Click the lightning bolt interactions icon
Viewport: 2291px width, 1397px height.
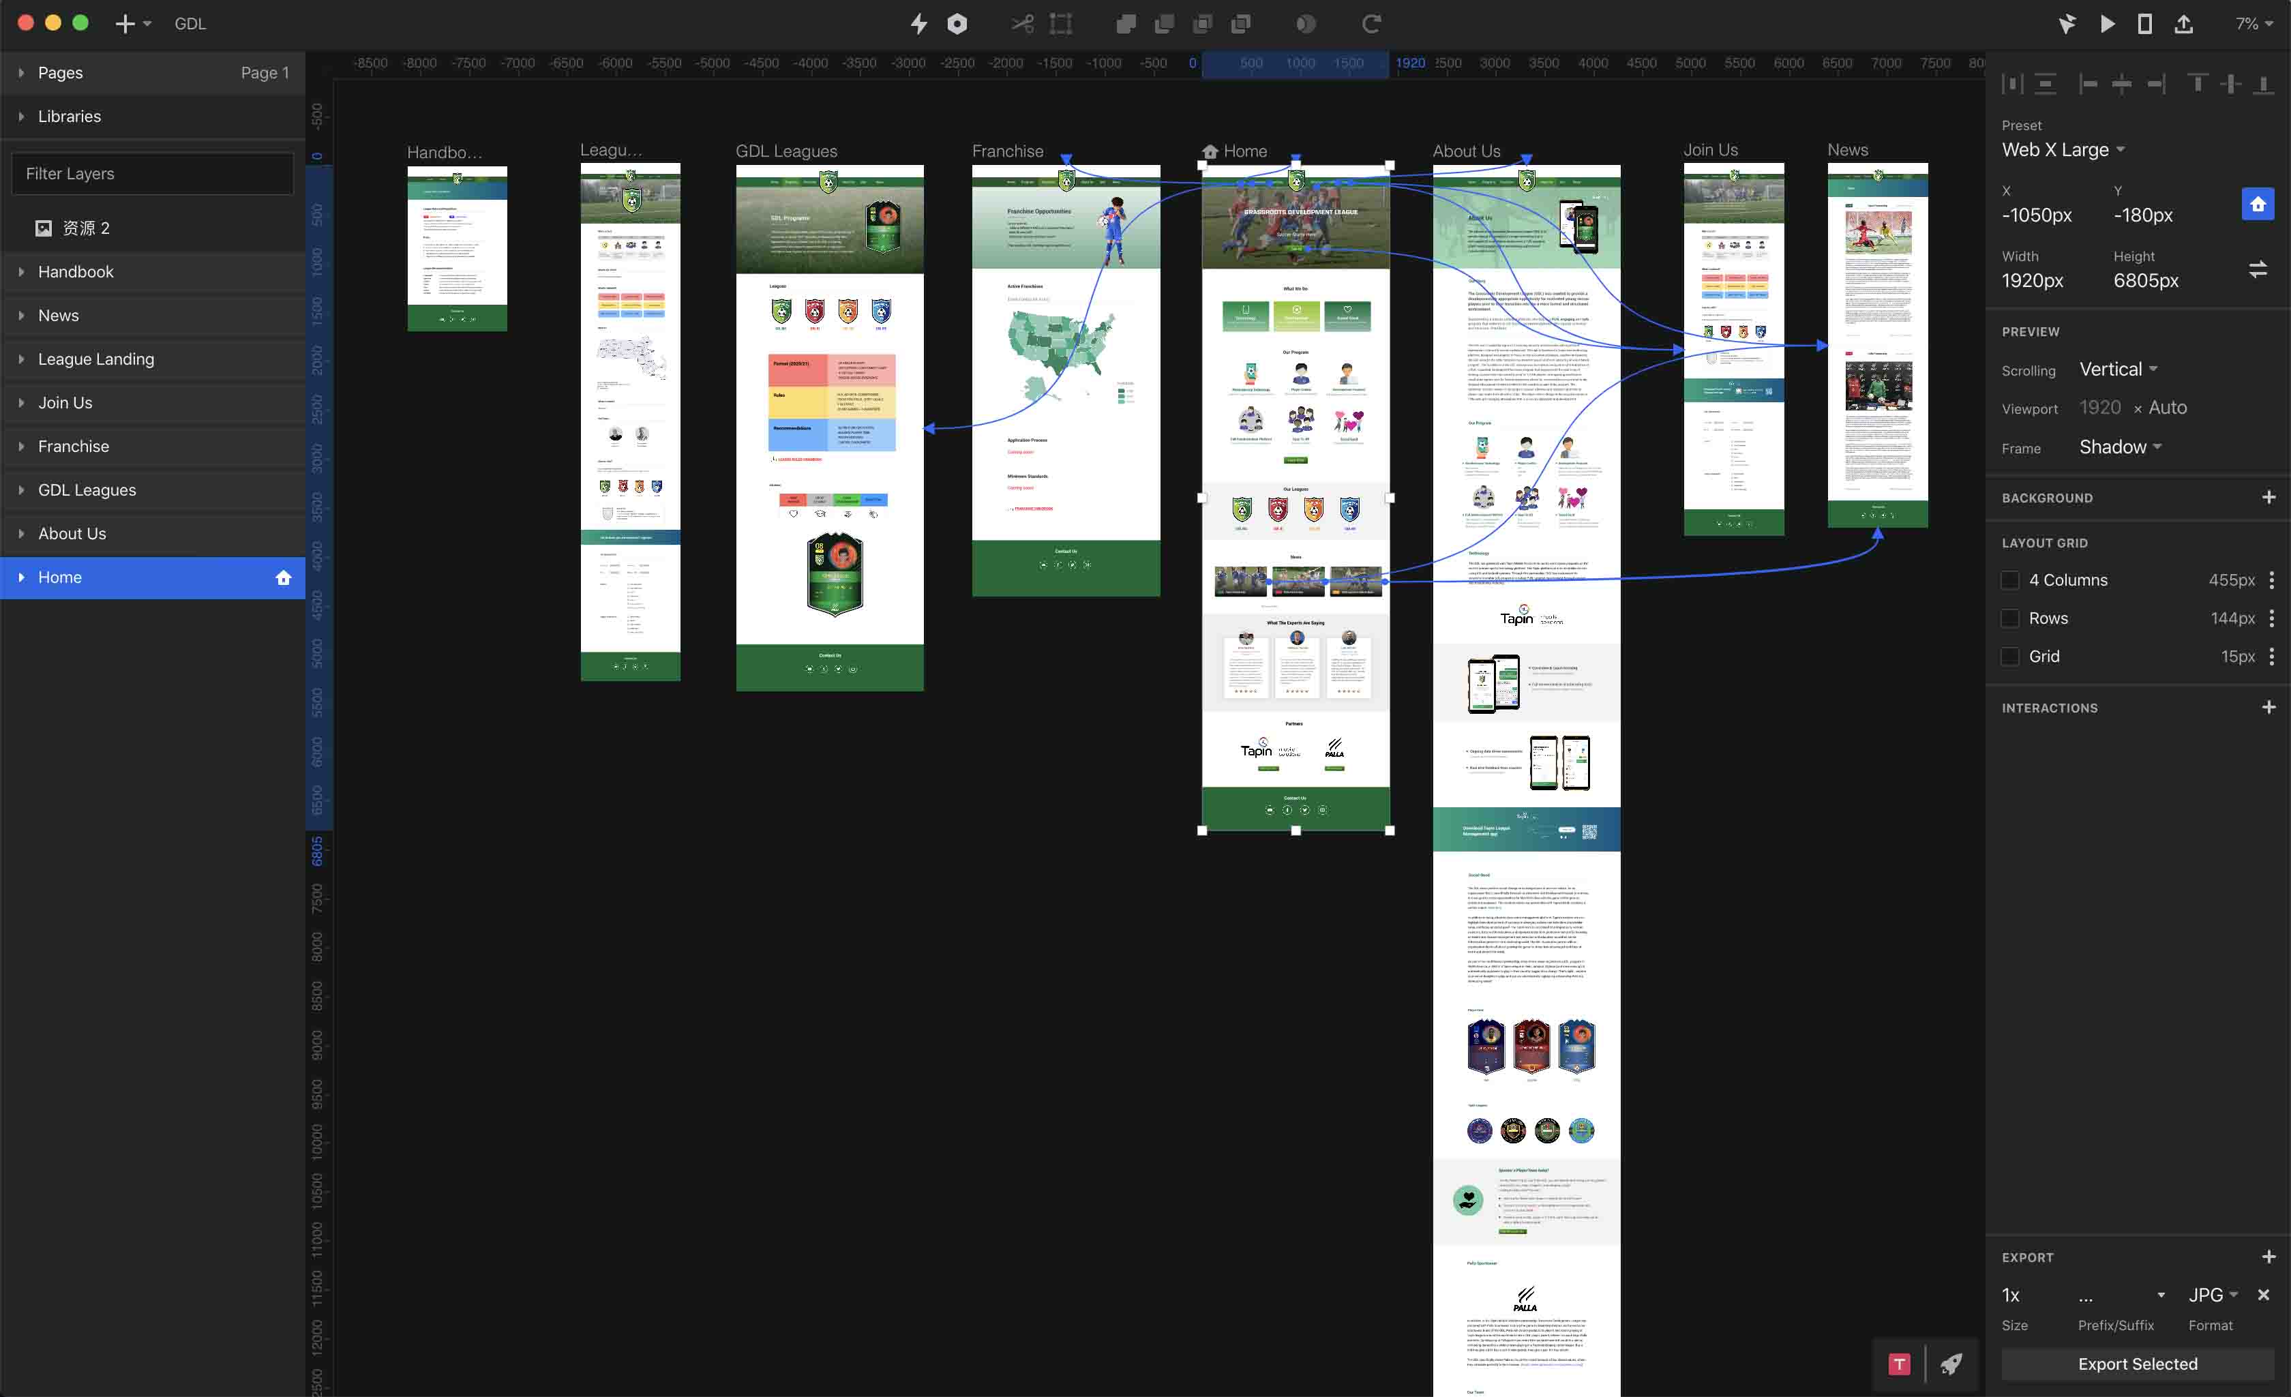tap(918, 23)
